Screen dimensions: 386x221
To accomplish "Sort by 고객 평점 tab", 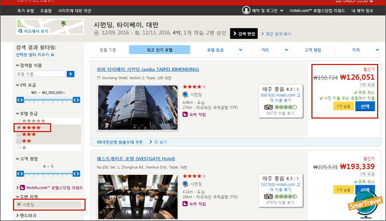I will click(x=312, y=50).
